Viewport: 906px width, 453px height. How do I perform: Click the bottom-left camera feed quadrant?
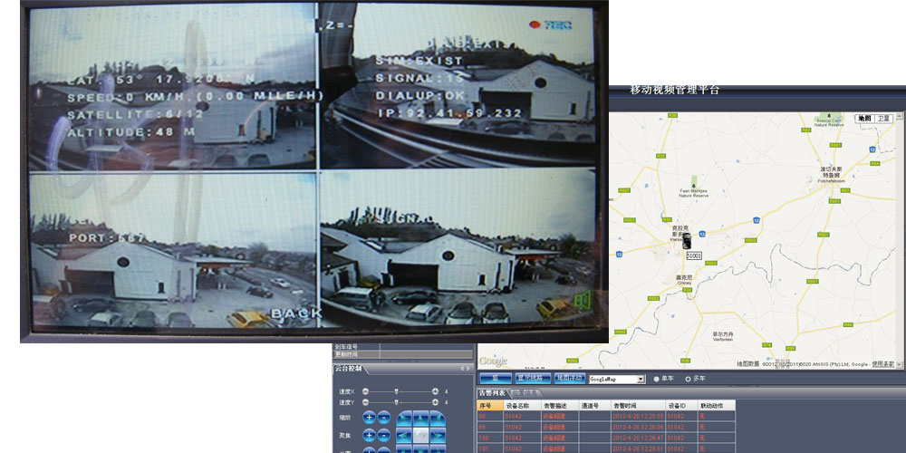click(x=173, y=250)
